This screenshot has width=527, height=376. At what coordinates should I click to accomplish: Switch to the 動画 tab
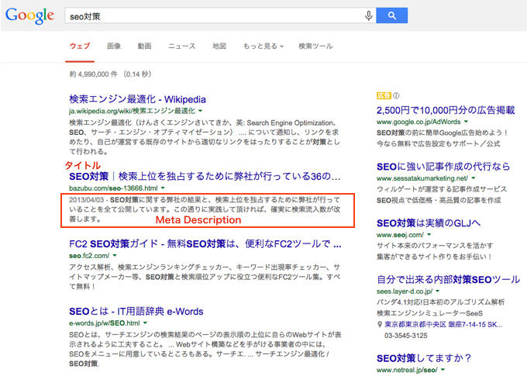pos(144,46)
